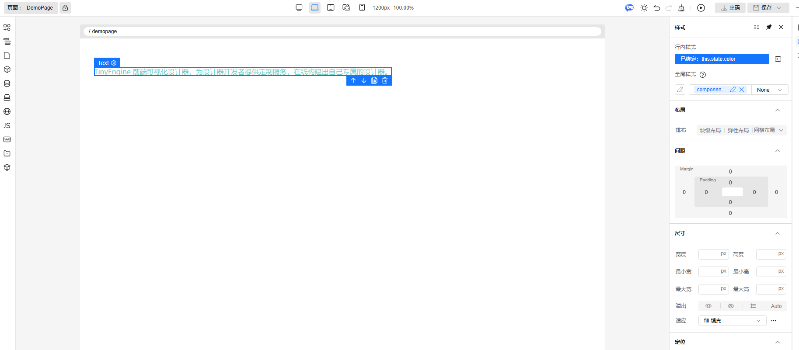
Task: Delete the selected Text component
Action: point(385,81)
